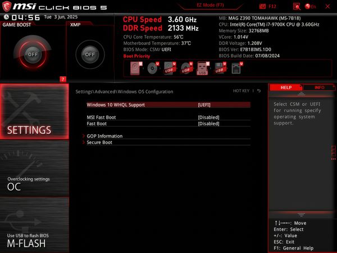Open Windows 10 WHQL Support UEFI value
Screen dimensions: 337x253
pyautogui.click(x=203, y=105)
